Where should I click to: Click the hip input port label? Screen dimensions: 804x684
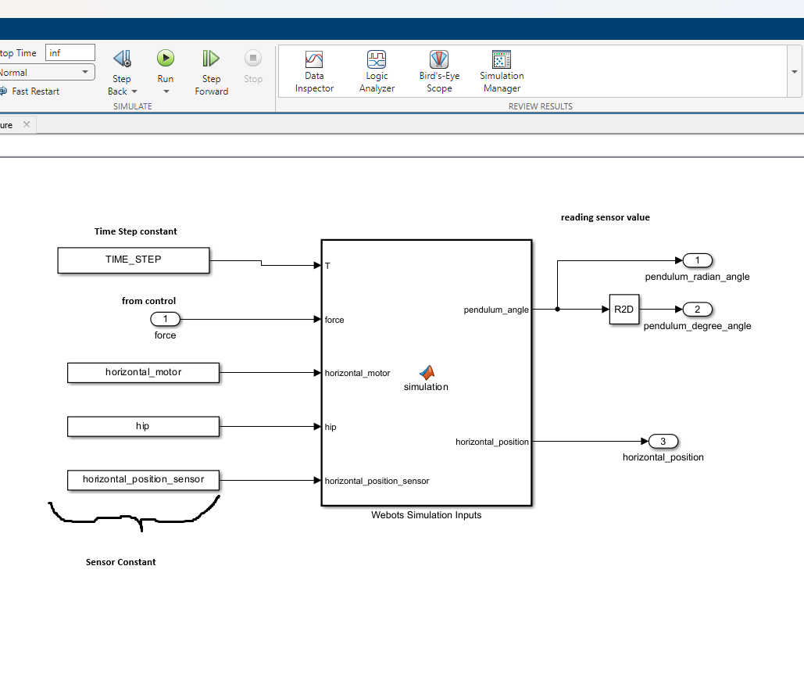(x=331, y=427)
